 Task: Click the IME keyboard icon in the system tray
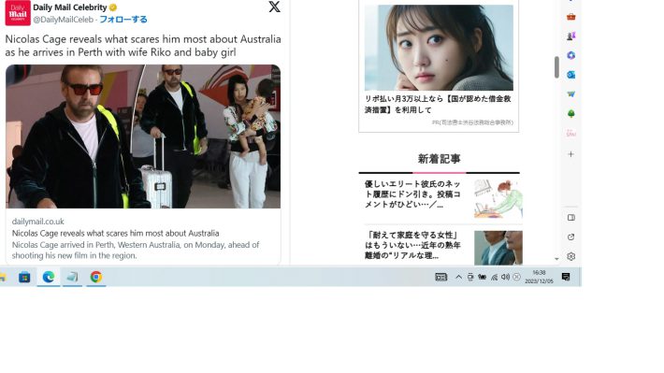click(440, 278)
